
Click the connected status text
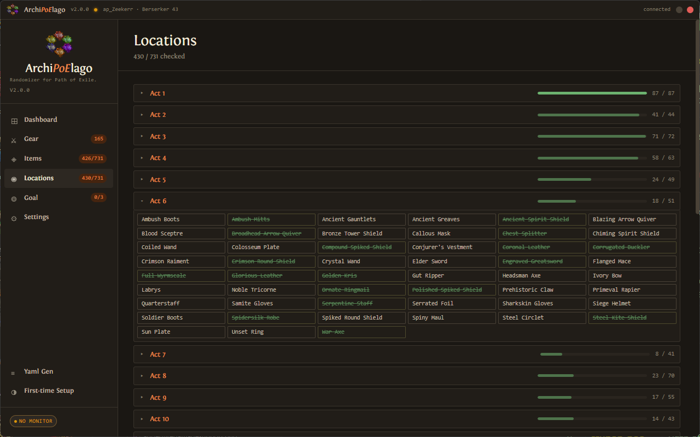[657, 9]
